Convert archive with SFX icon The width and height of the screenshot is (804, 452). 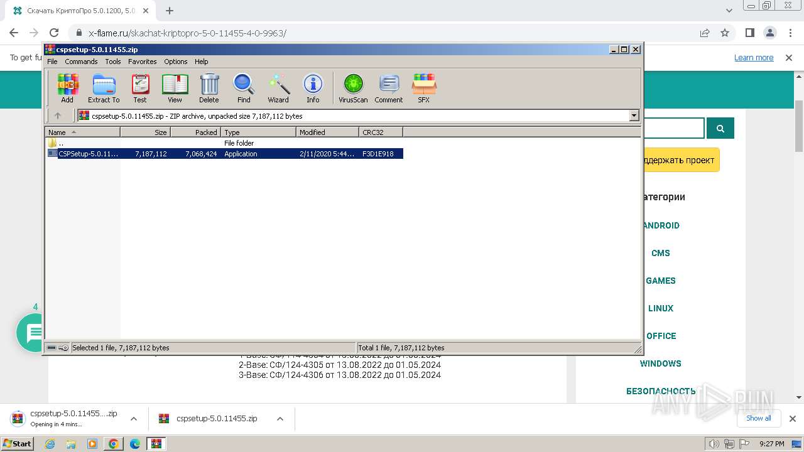click(424, 89)
